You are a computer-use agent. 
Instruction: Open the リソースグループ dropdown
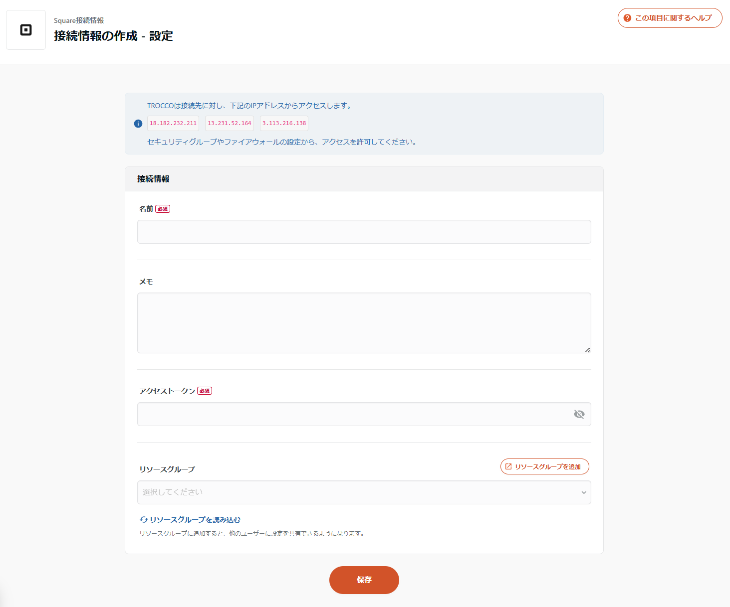364,492
